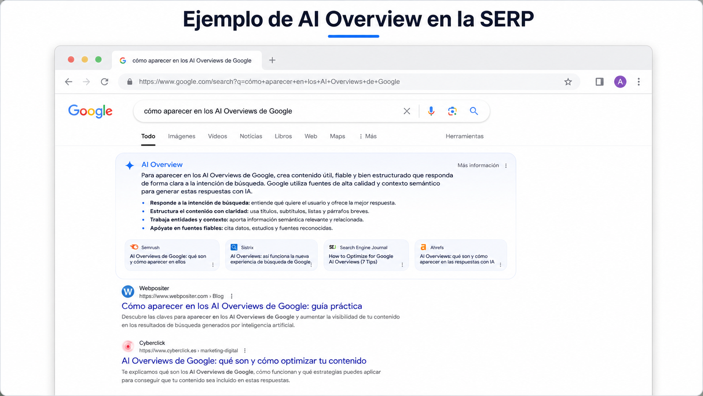
Task: Open three-dot menu on Ahrefs card
Action: (x=500, y=265)
